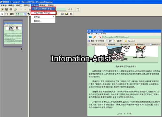The image size is (162, 117).
Task: Click the Print icon in toolbar
Action: (11, 9)
